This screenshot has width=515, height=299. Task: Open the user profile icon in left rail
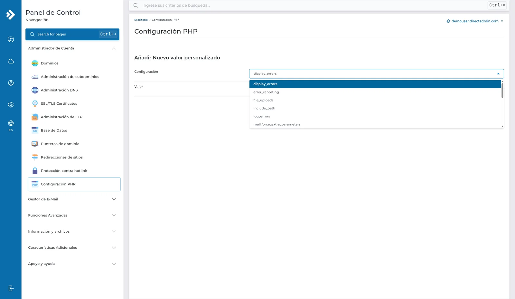point(11,83)
